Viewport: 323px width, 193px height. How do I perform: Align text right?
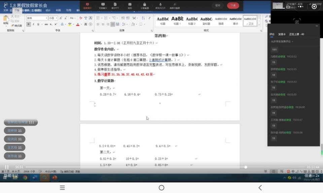point(108,24)
